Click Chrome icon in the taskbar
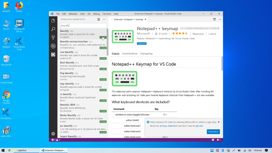Viewport: 272px width, 153px height. coord(10,151)
